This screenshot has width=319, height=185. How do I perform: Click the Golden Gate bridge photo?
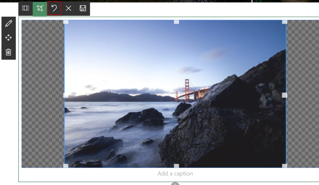click(x=175, y=94)
